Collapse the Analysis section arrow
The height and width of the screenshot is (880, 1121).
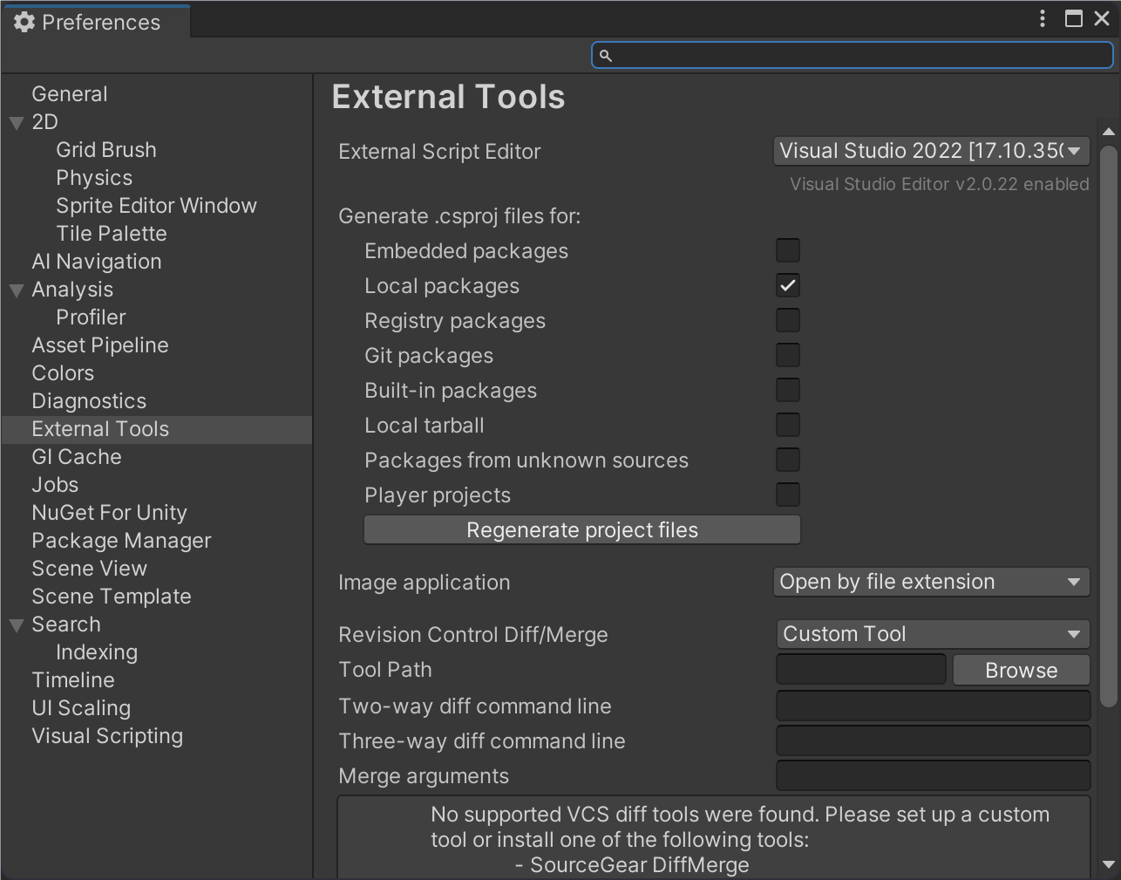point(17,290)
